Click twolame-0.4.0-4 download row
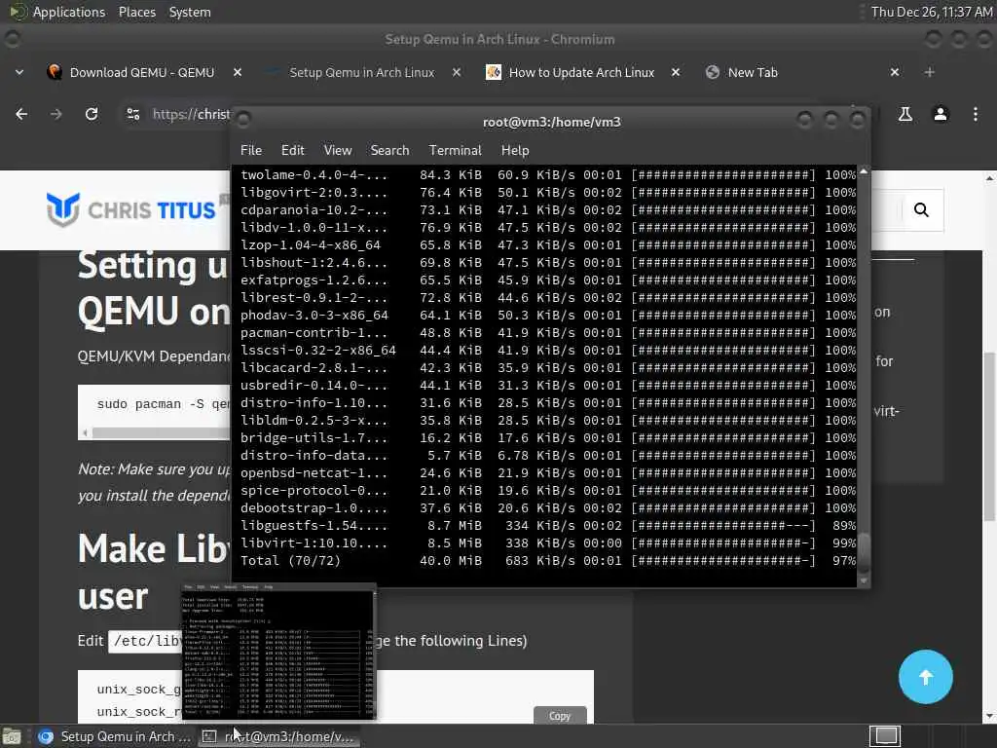 pos(548,175)
